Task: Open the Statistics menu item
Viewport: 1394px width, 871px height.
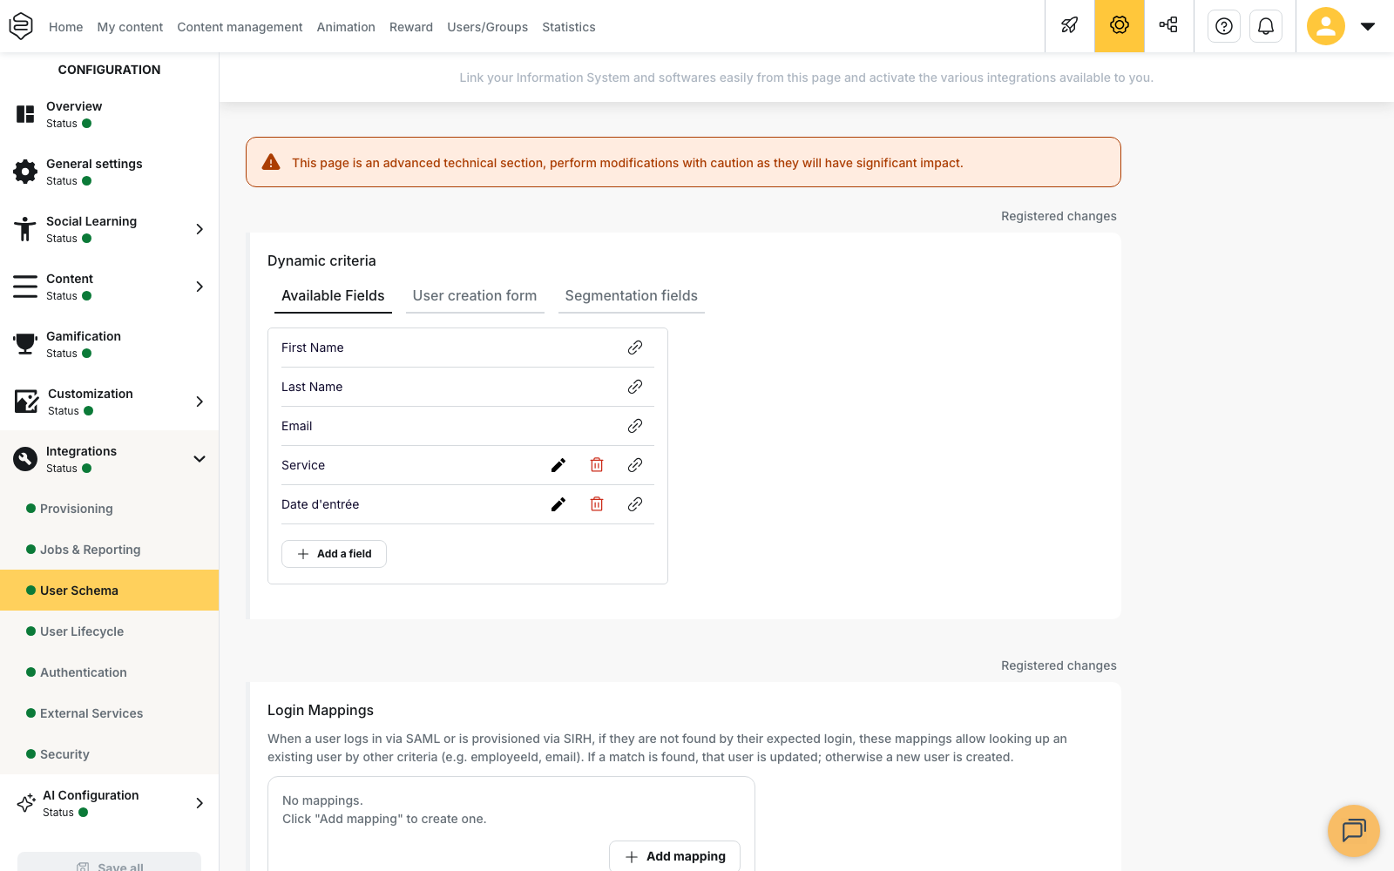Action: (x=569, y=27)
